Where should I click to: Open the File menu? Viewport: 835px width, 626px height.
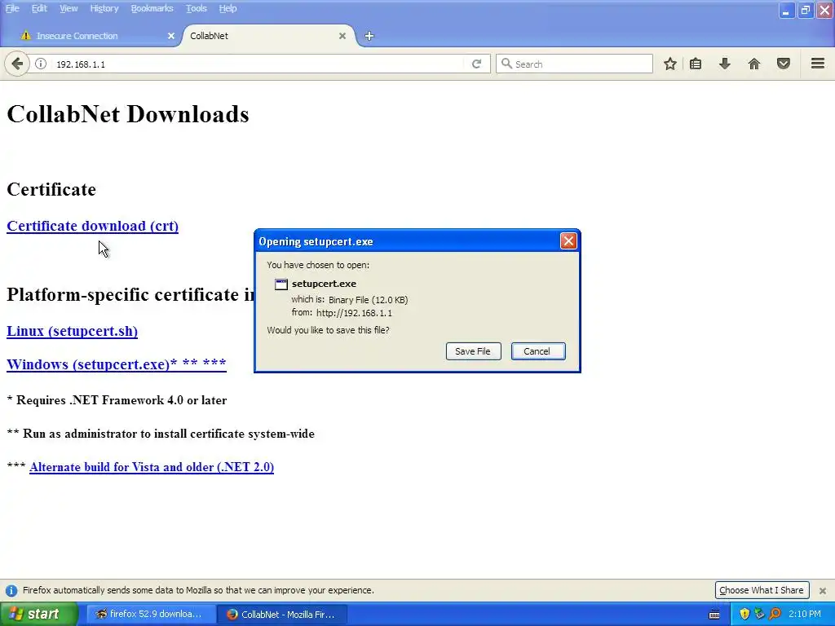(x=12, y=8)
